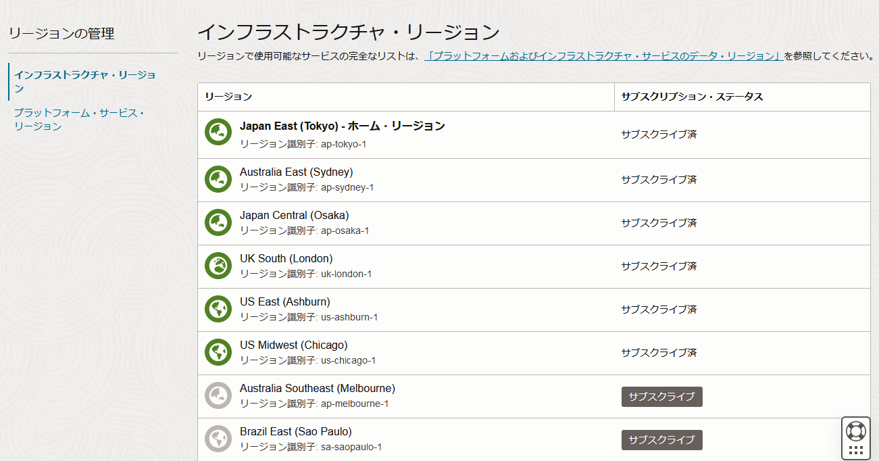879x461 pixels.
Task: Click the subscribed status for UK South (London)
Action: pyautogui.click(x=659, y=266)
